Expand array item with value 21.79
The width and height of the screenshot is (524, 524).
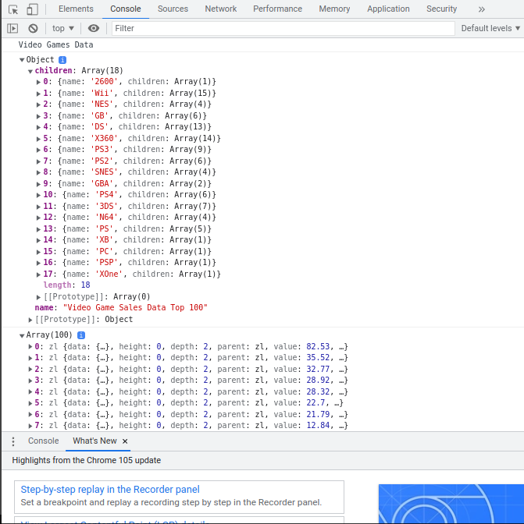30,414
